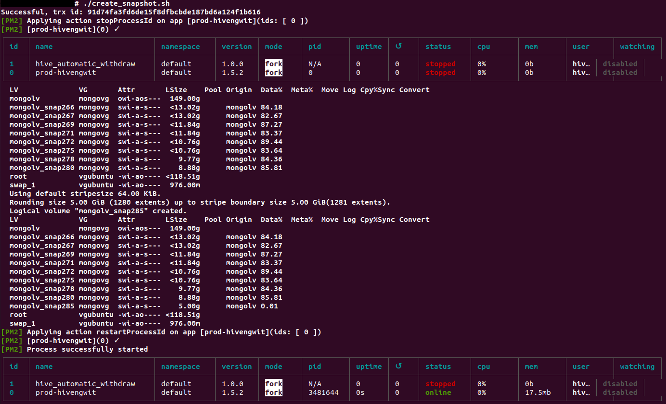Select the pid value 3481644
Image resolution: width=666 pixels, height=404 pixels.
[x=323, y=392]
